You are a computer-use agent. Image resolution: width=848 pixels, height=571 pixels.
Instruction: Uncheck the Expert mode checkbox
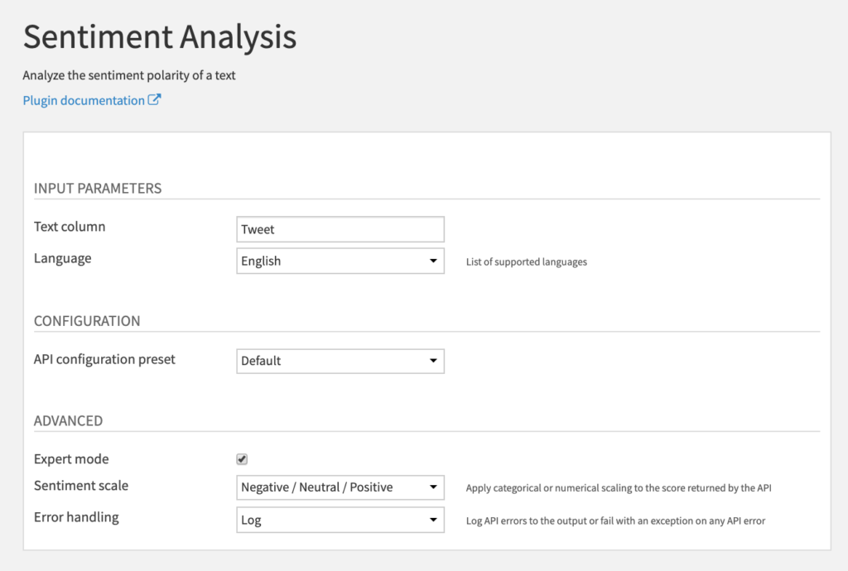242,459
